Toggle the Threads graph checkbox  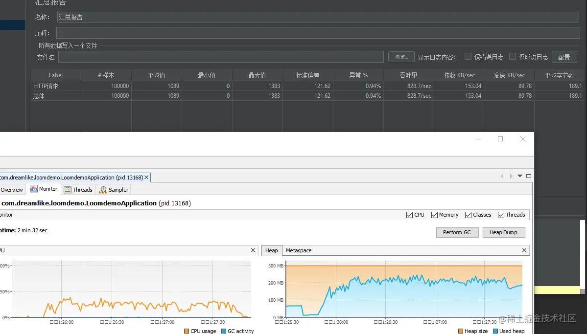pyautogui.click(x=501, y=215)
